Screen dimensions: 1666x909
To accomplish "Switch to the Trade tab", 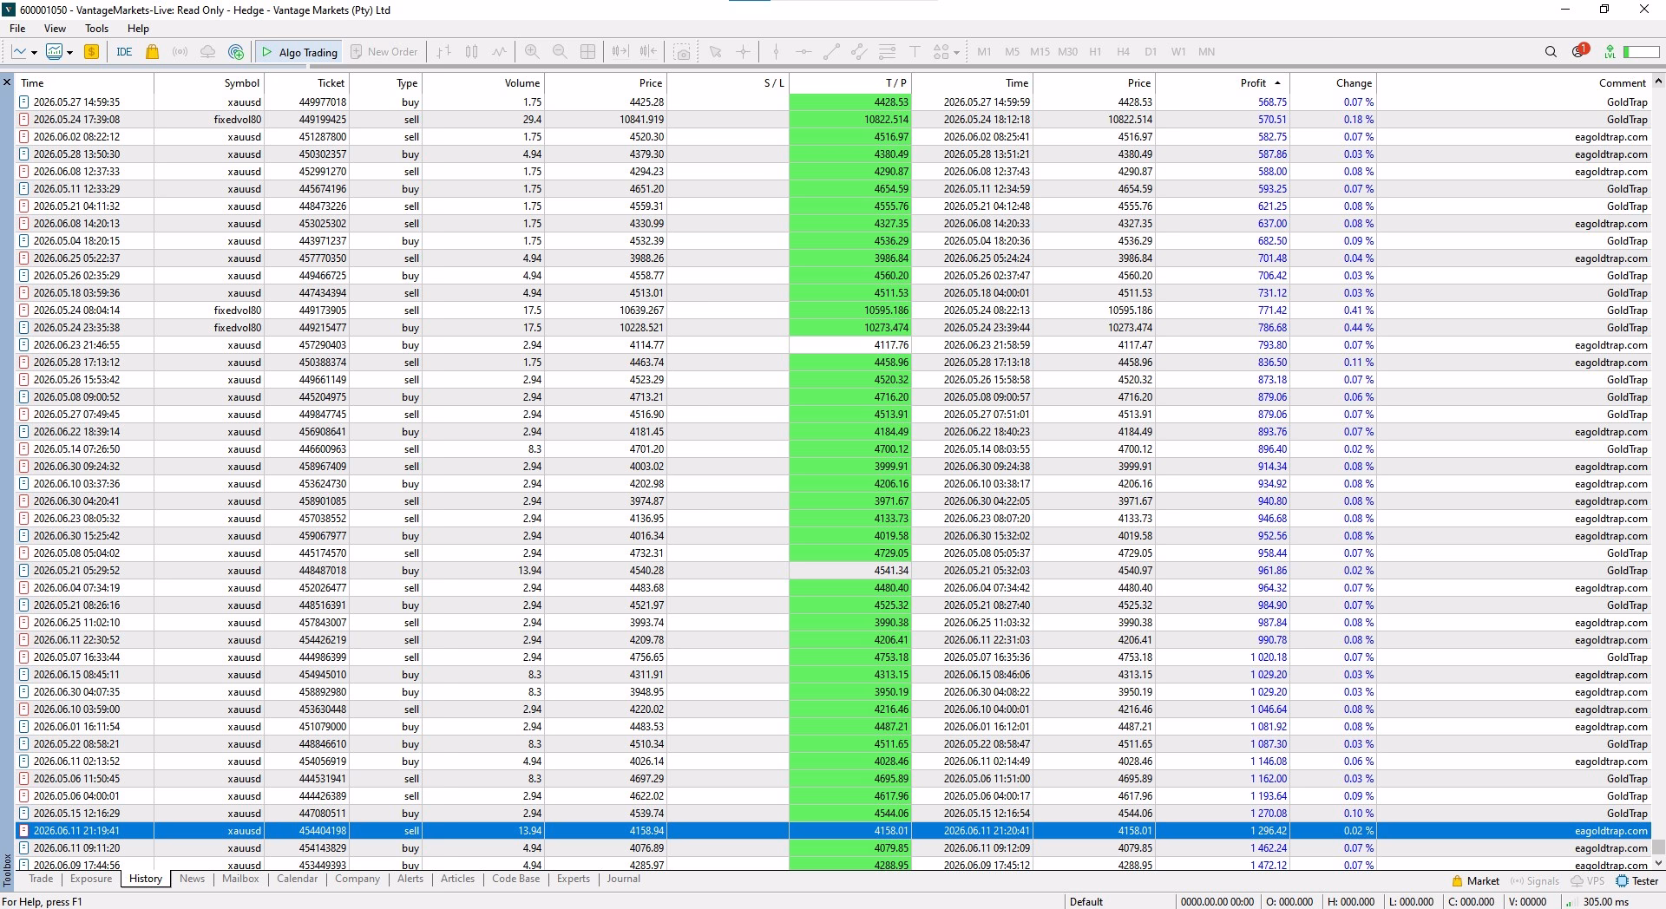I will 41,879.
